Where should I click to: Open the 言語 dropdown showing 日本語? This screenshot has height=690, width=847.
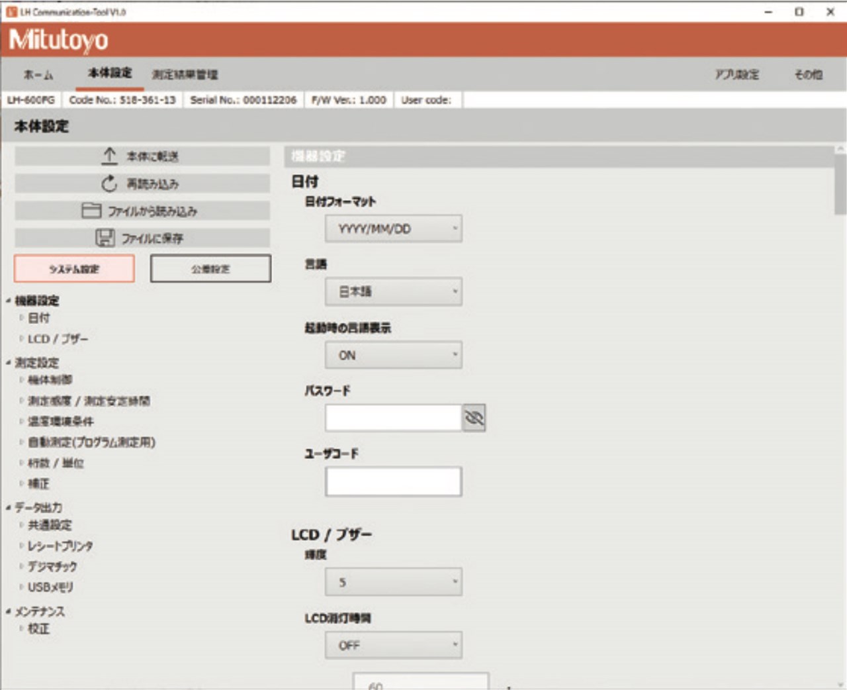click(x=393, y=291)
